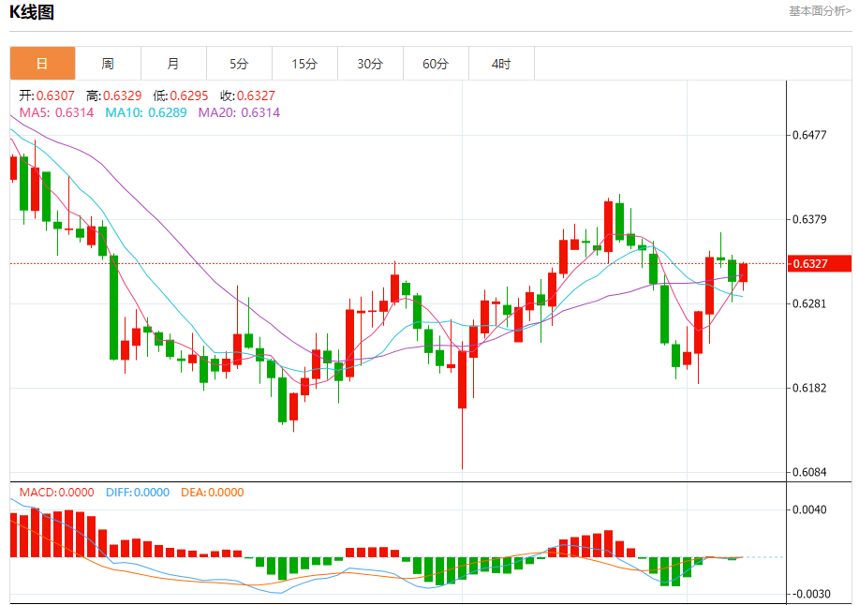Open the 60分 interval tab
859x605 pixels.
[437, 64]
